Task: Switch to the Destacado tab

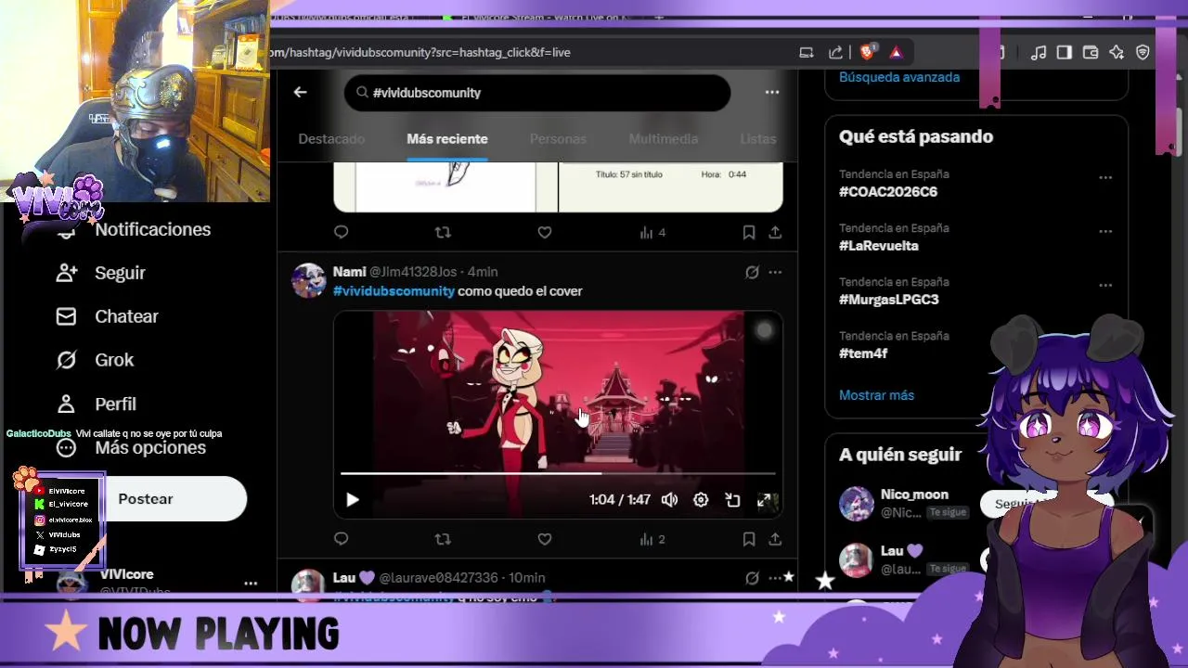Action: tap(331, 138)
